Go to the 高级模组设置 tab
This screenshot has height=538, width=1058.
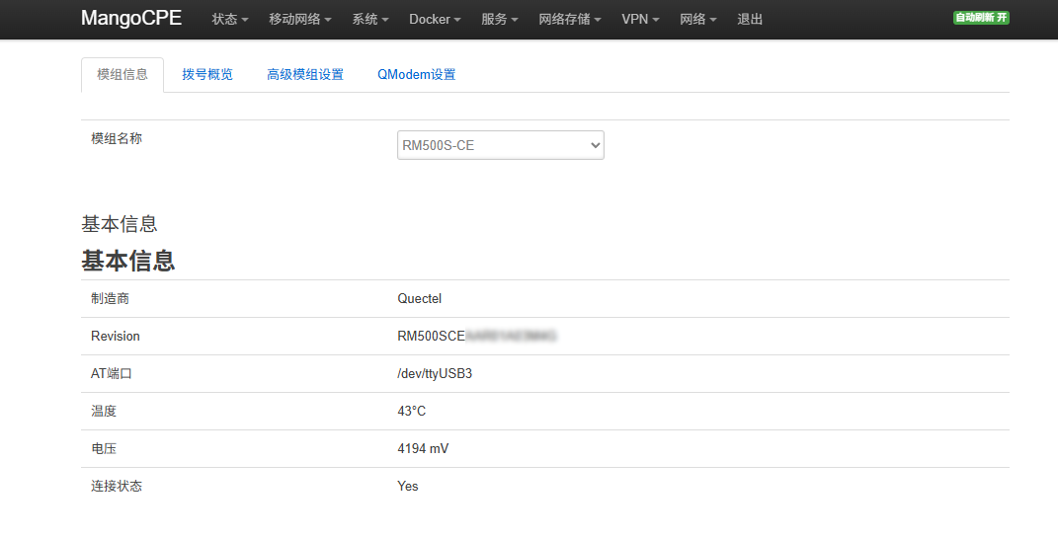[305, 74]
